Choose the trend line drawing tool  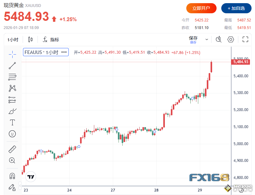click(x=12, y=66)
